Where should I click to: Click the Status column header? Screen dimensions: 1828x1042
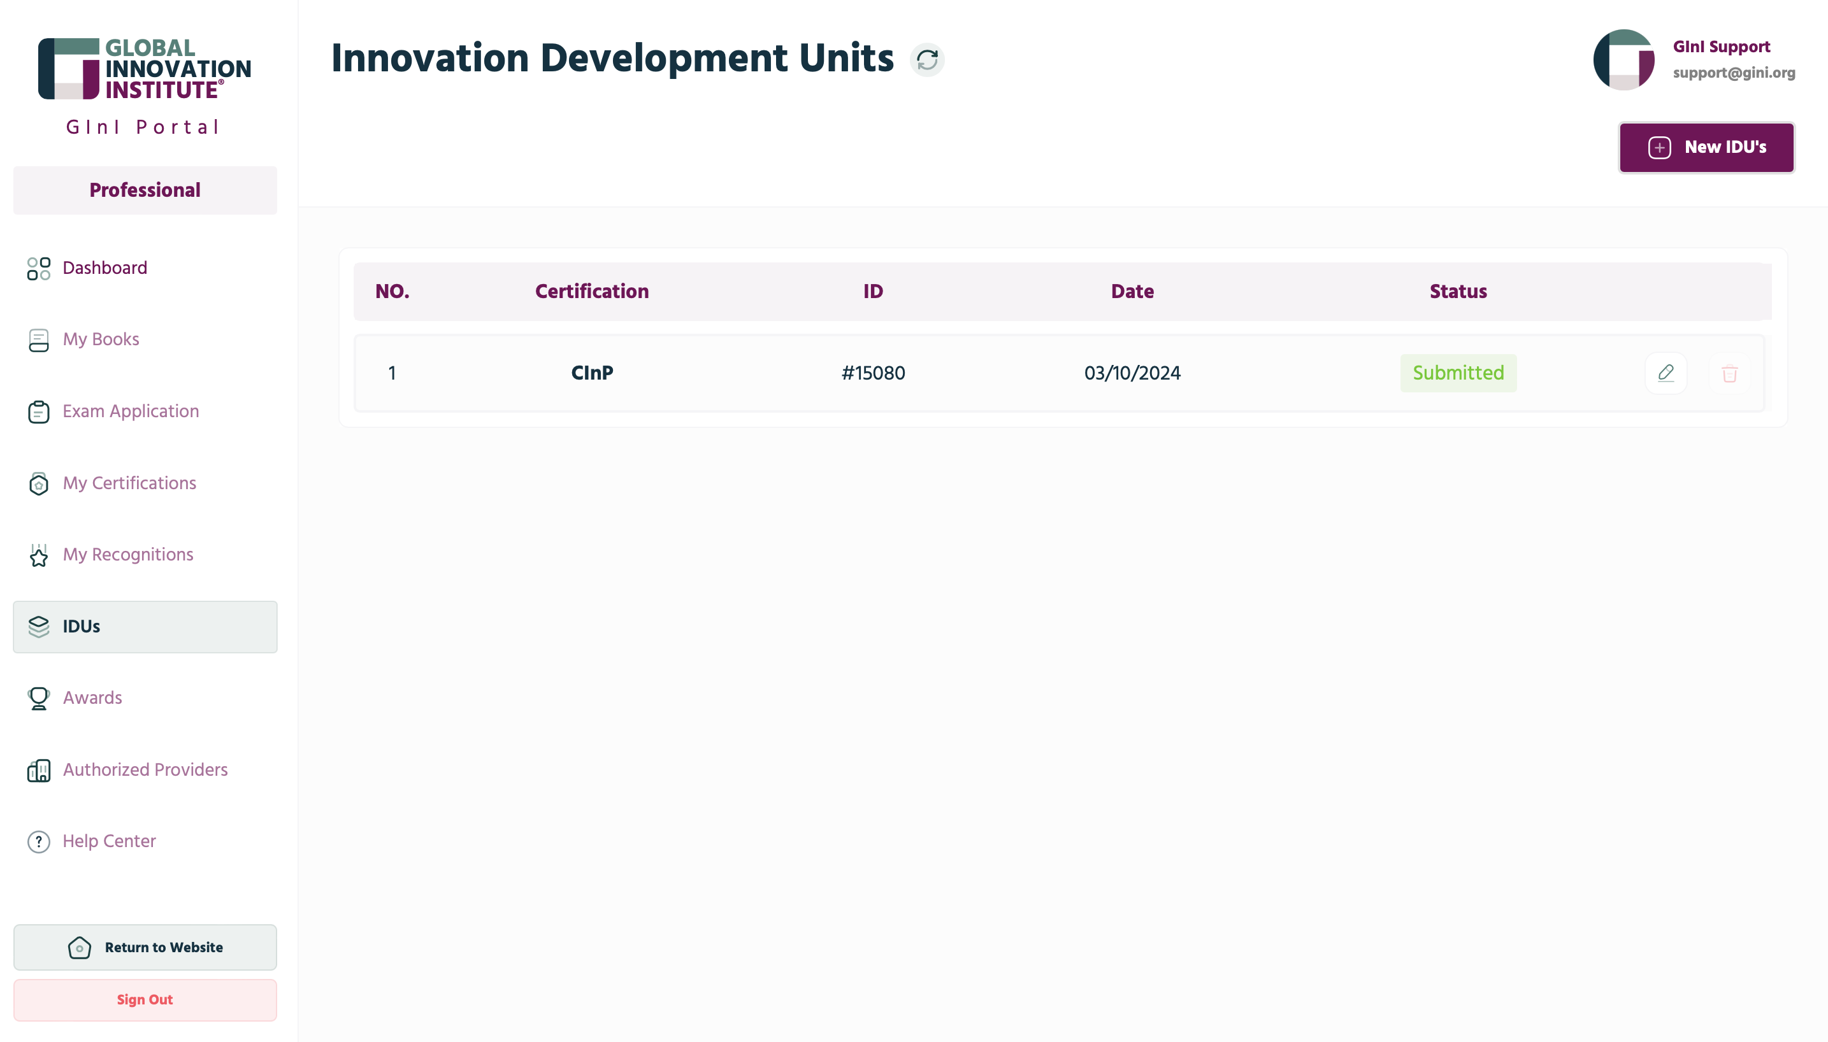tap(1458, 292)
